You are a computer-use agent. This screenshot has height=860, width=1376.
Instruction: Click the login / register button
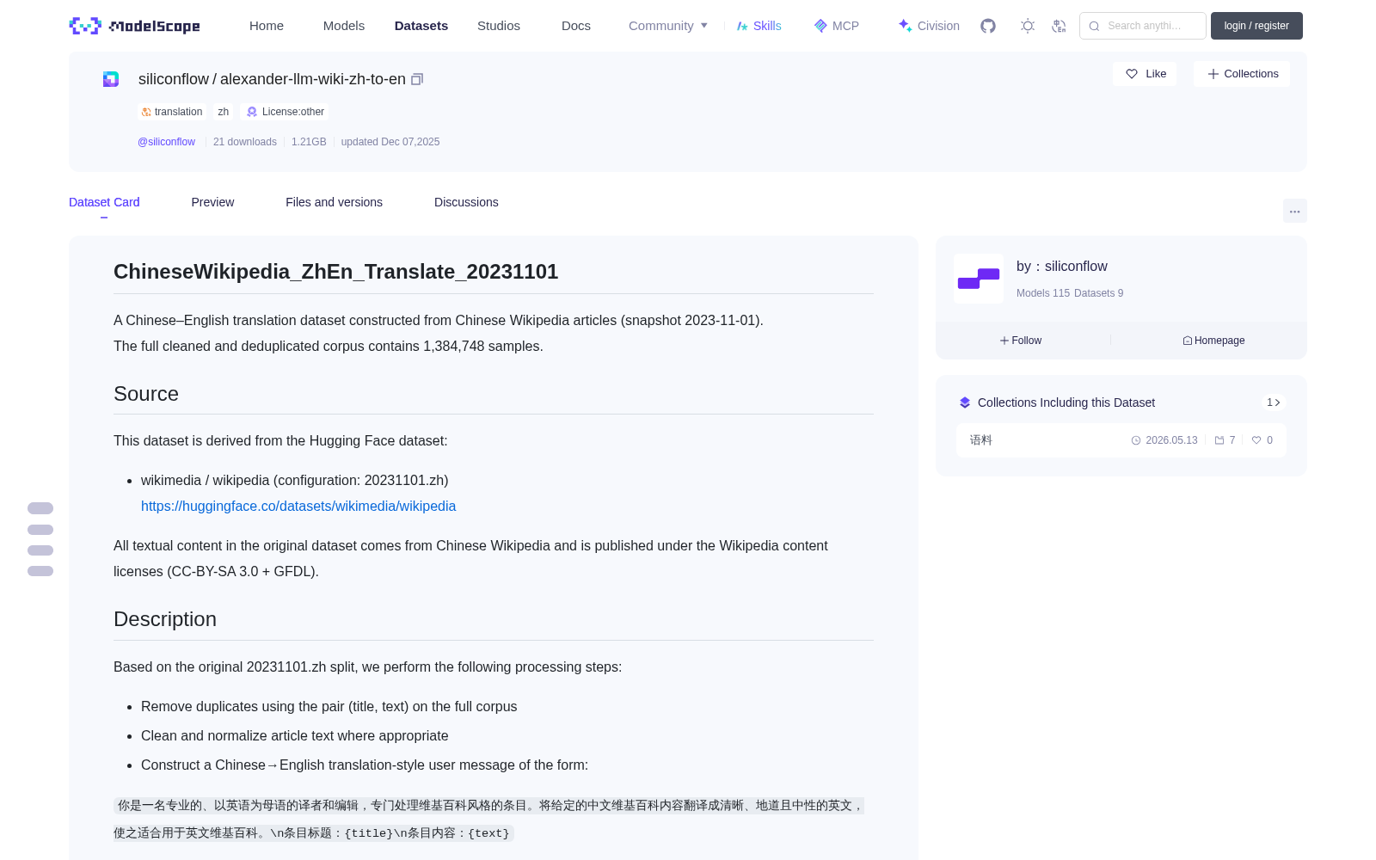1256,26
